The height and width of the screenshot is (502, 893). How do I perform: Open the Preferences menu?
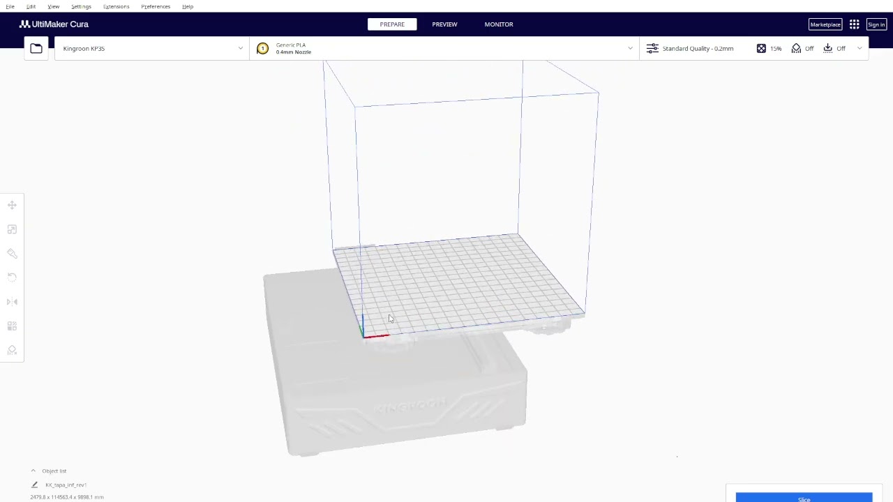[x=156, y=6]
